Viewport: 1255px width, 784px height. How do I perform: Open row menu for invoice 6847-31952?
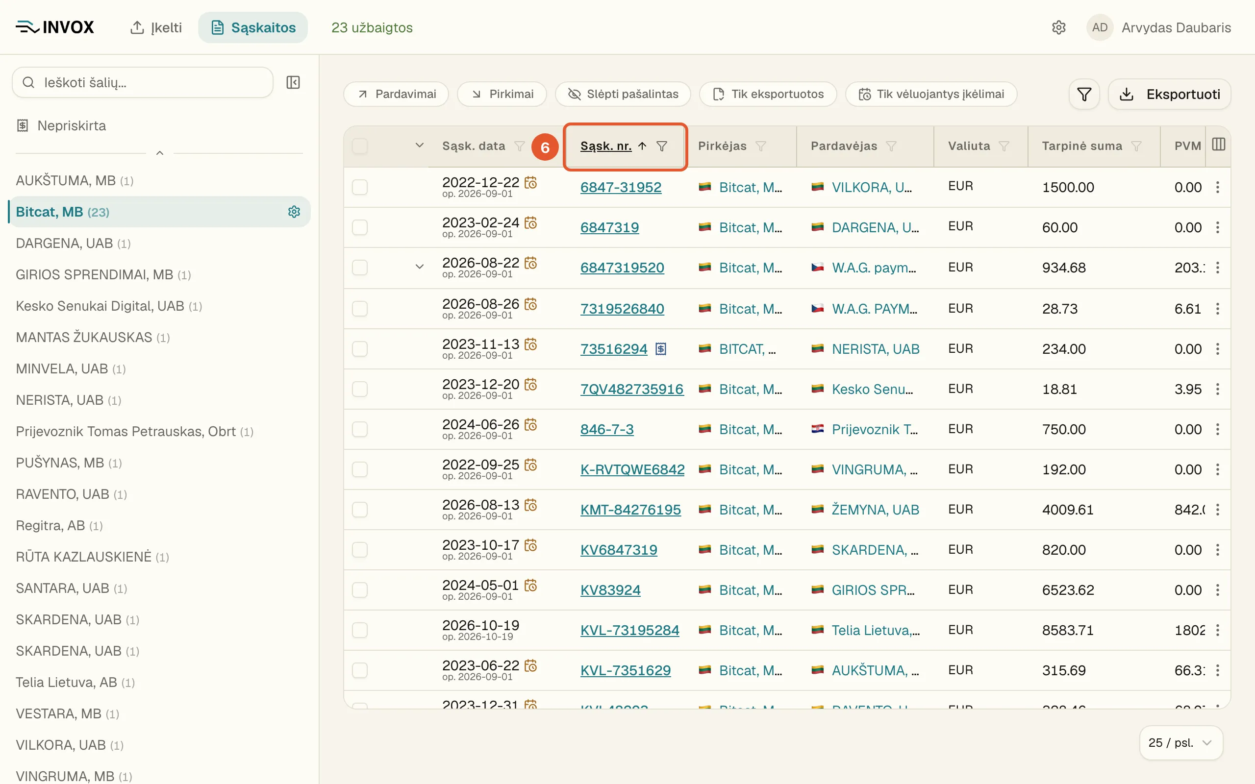1218,187
